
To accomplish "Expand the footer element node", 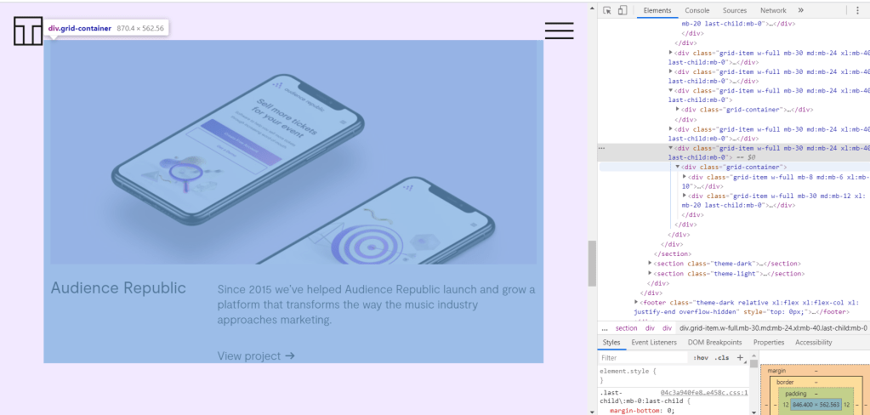I will [636, 302].
